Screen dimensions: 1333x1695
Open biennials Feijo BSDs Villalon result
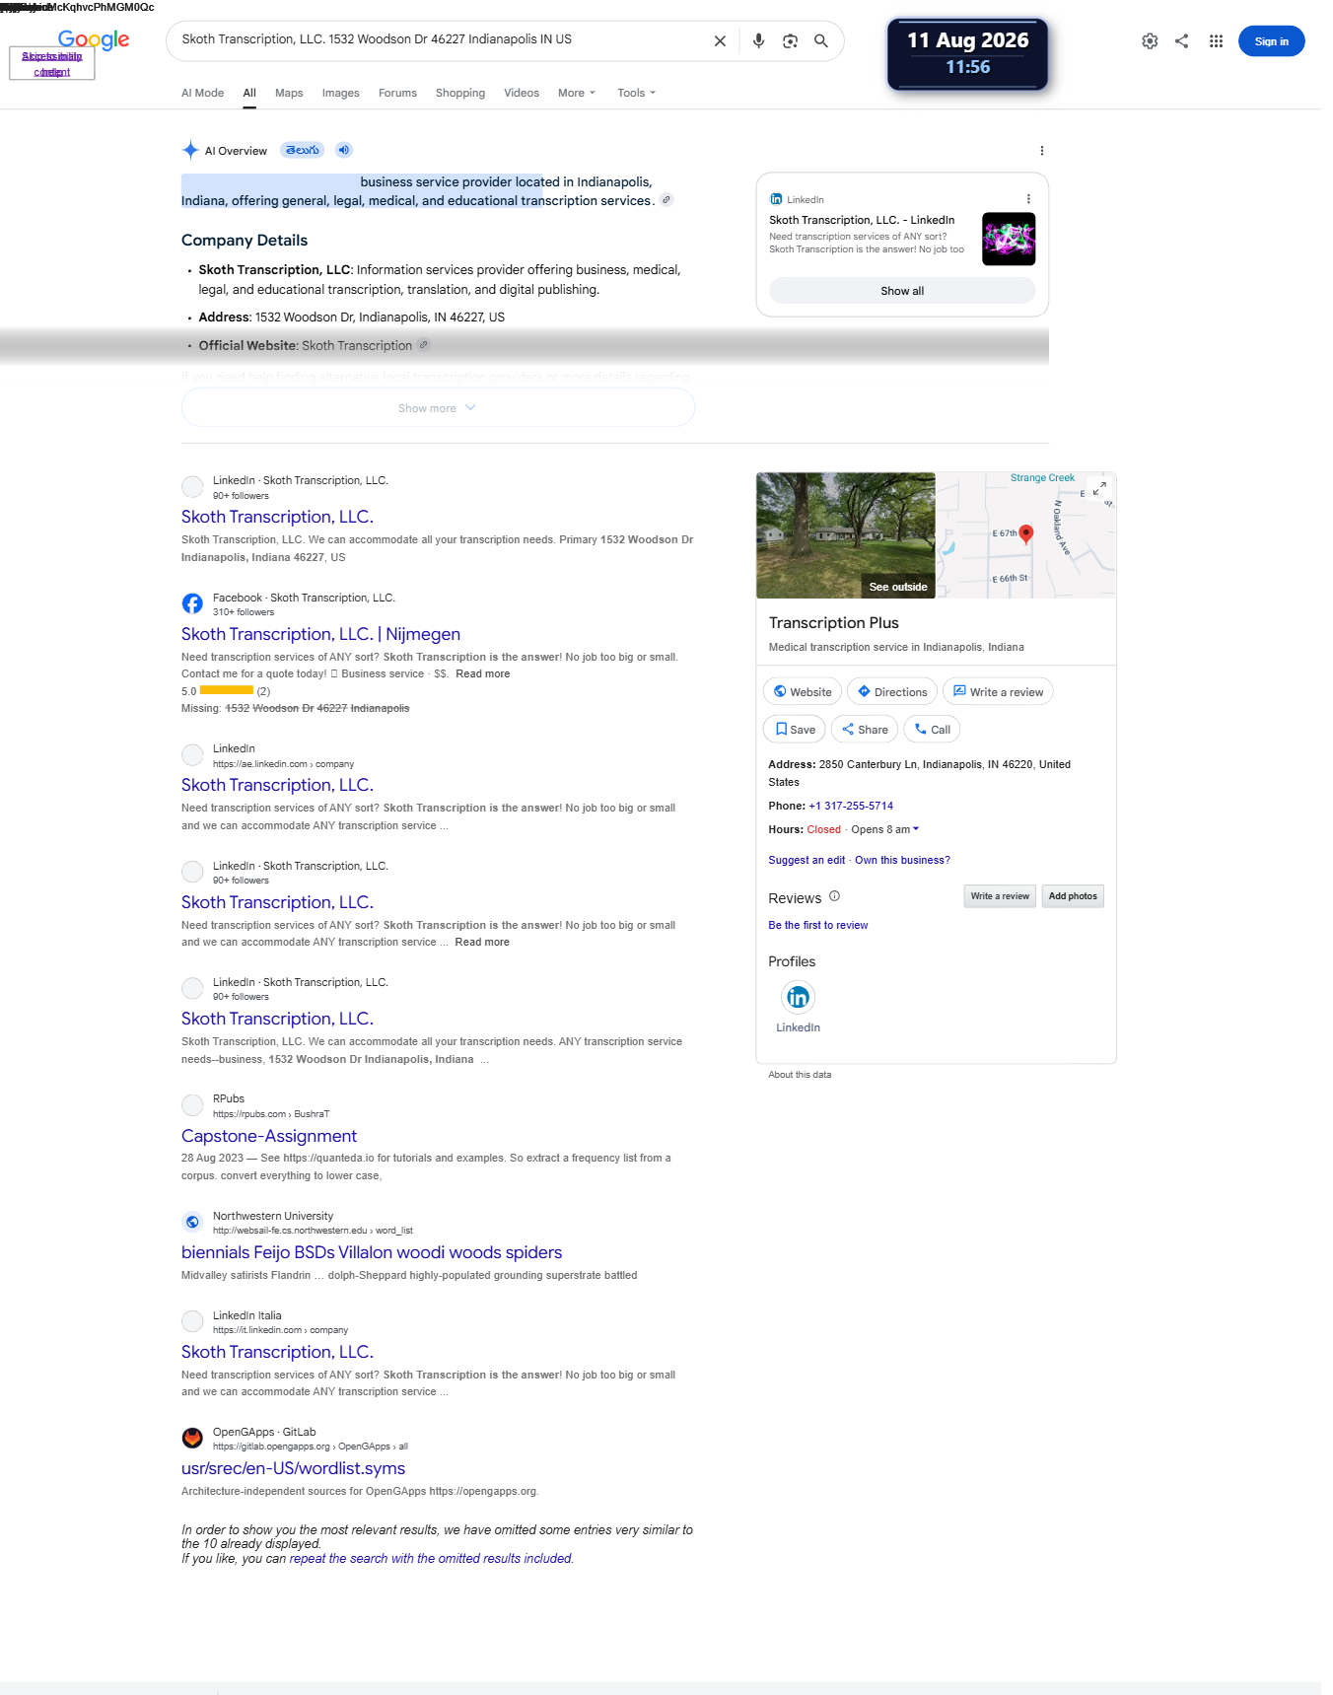[x=372, y=1252]
